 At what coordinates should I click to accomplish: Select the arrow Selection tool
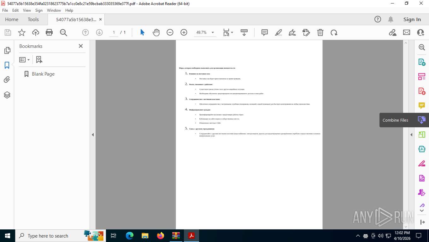pos(142,32)
